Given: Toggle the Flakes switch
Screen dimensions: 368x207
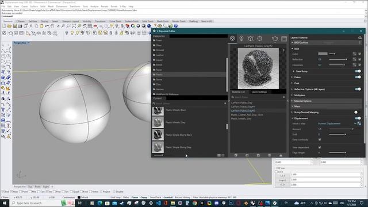Looking at the screenshot, I should coord(358,77).
